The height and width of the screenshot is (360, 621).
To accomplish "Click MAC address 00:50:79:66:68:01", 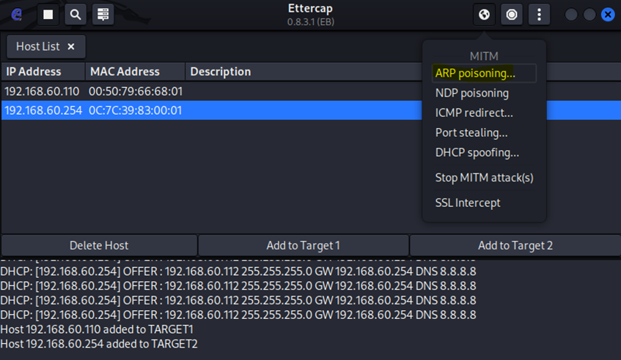I will pyautogui.click(x=136, y=91).
